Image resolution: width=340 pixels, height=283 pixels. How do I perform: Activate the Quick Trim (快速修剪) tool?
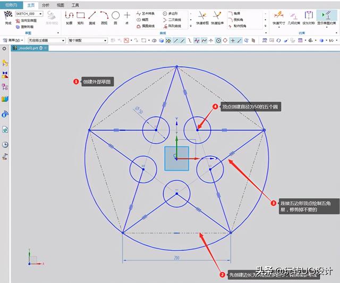tap(202, 18)
